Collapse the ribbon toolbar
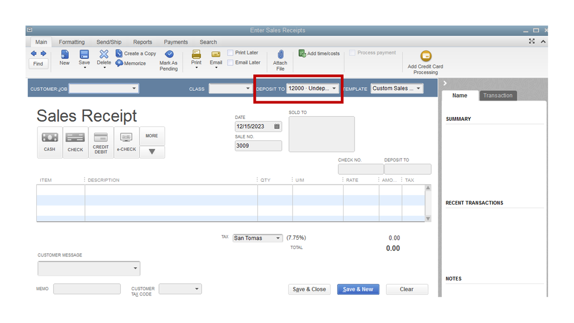574x323 pixels. (x=543, y=41)
